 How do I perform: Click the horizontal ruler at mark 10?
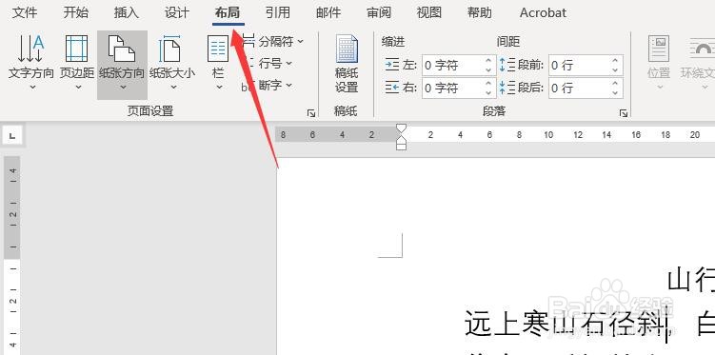[x=548, y=135]
